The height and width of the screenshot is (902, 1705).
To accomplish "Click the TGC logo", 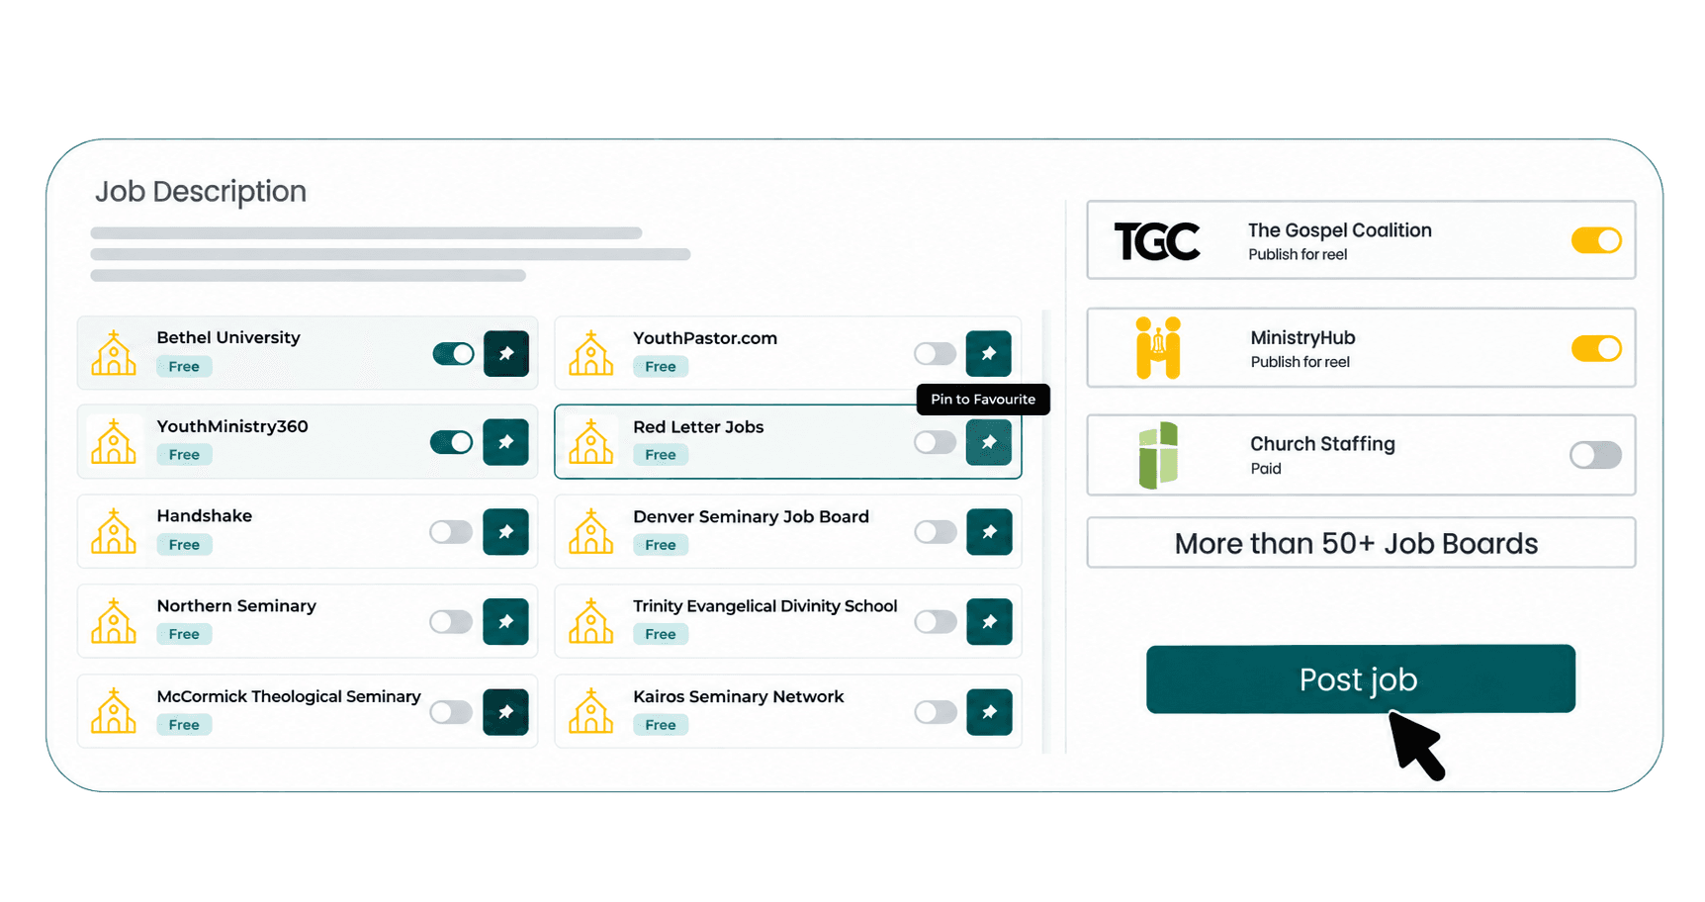I will 1157,241.
